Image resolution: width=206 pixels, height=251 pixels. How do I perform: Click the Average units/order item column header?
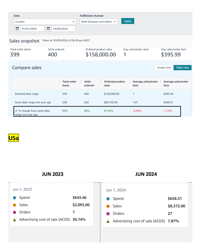pos(145,83)
